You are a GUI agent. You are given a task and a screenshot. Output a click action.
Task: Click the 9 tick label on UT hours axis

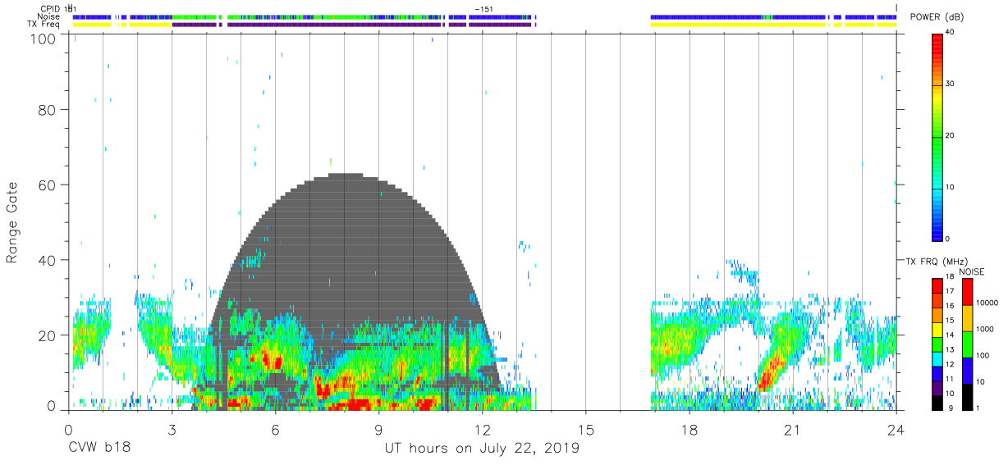379,429
